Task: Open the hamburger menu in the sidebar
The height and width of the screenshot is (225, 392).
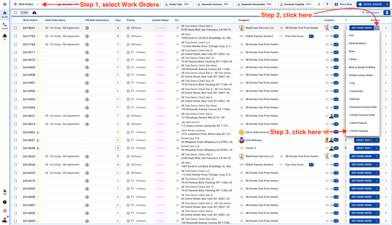Action: pos(5,4)
